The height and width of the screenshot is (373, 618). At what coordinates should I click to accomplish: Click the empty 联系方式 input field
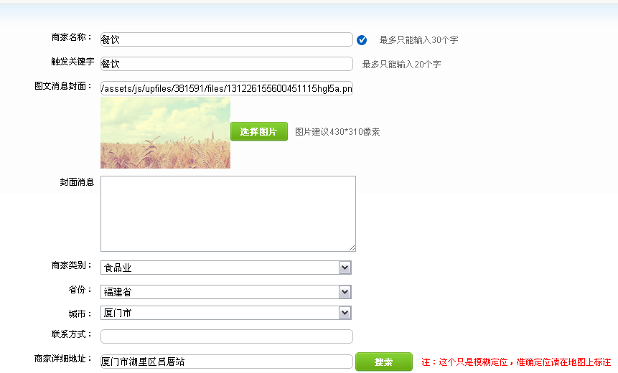(226, 336)
